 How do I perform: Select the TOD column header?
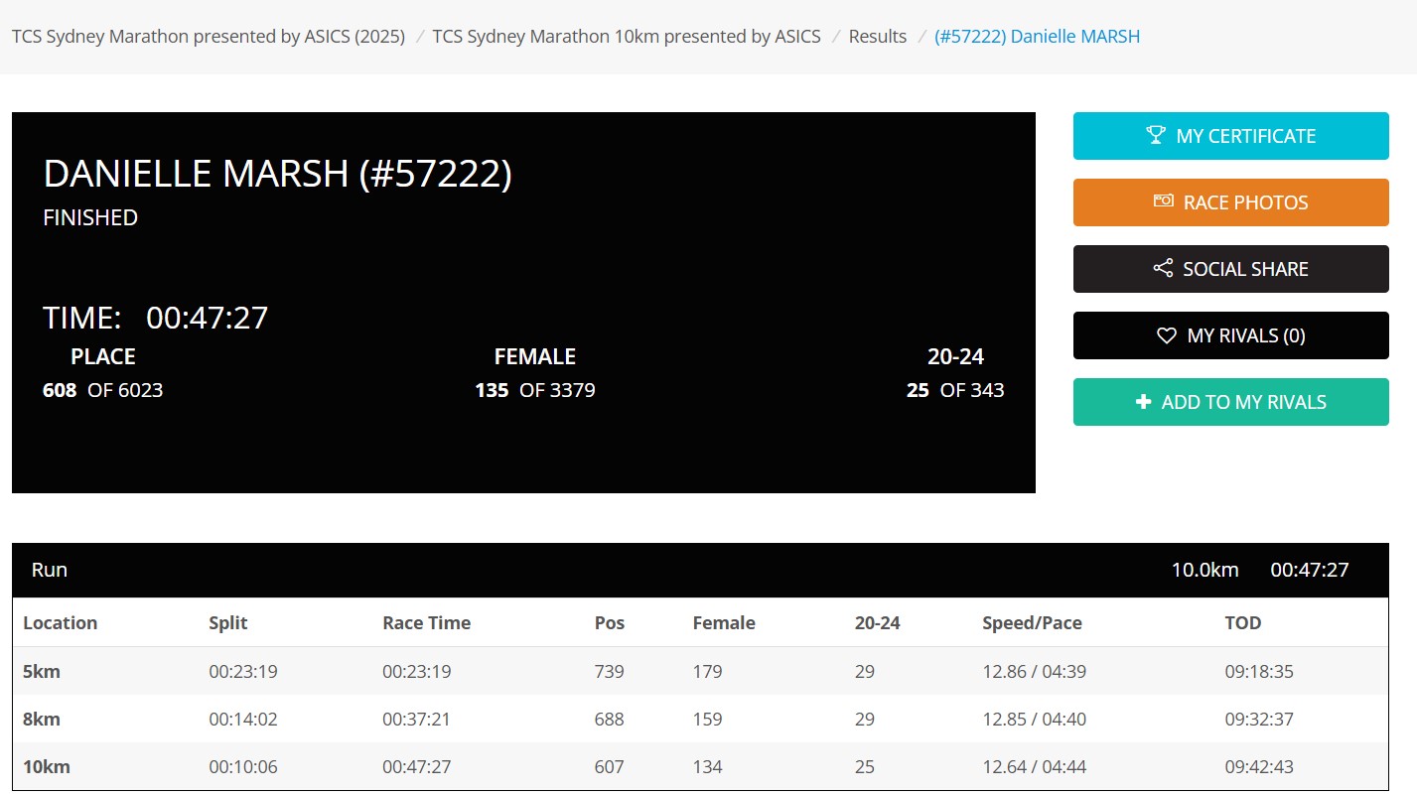[x=1243, y=623]
